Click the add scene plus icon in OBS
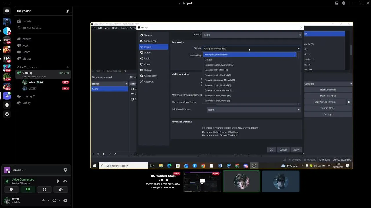The image size is (371, 208). pyautogui.click(x=93, y=154)
